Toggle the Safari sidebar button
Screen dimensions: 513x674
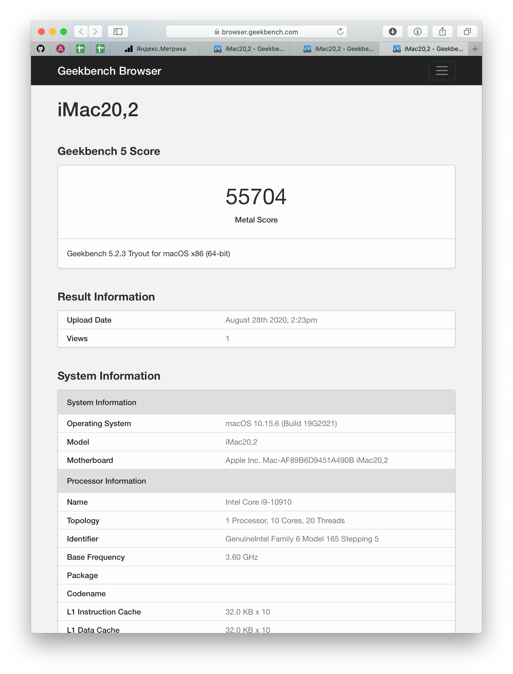(118, 32)
